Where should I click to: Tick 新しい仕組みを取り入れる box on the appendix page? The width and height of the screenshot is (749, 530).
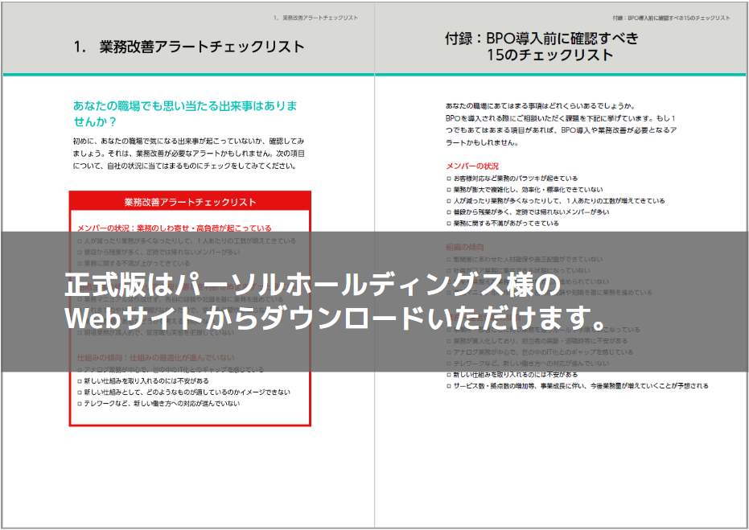click(x=449, y=375)
